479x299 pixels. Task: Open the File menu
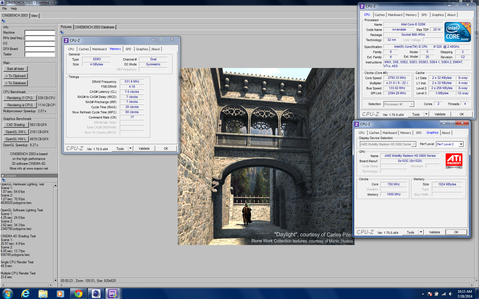point(5,9)
